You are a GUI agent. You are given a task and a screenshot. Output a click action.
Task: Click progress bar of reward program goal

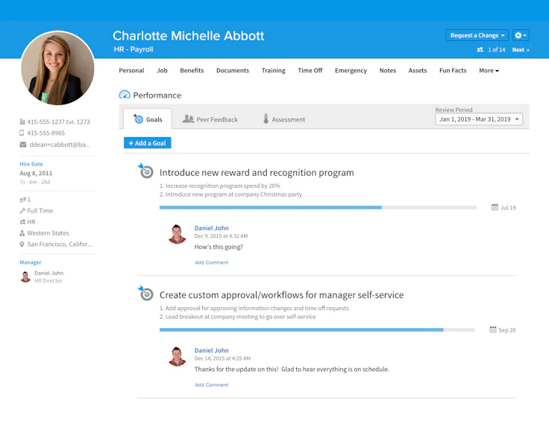click(x=318, y=207)
